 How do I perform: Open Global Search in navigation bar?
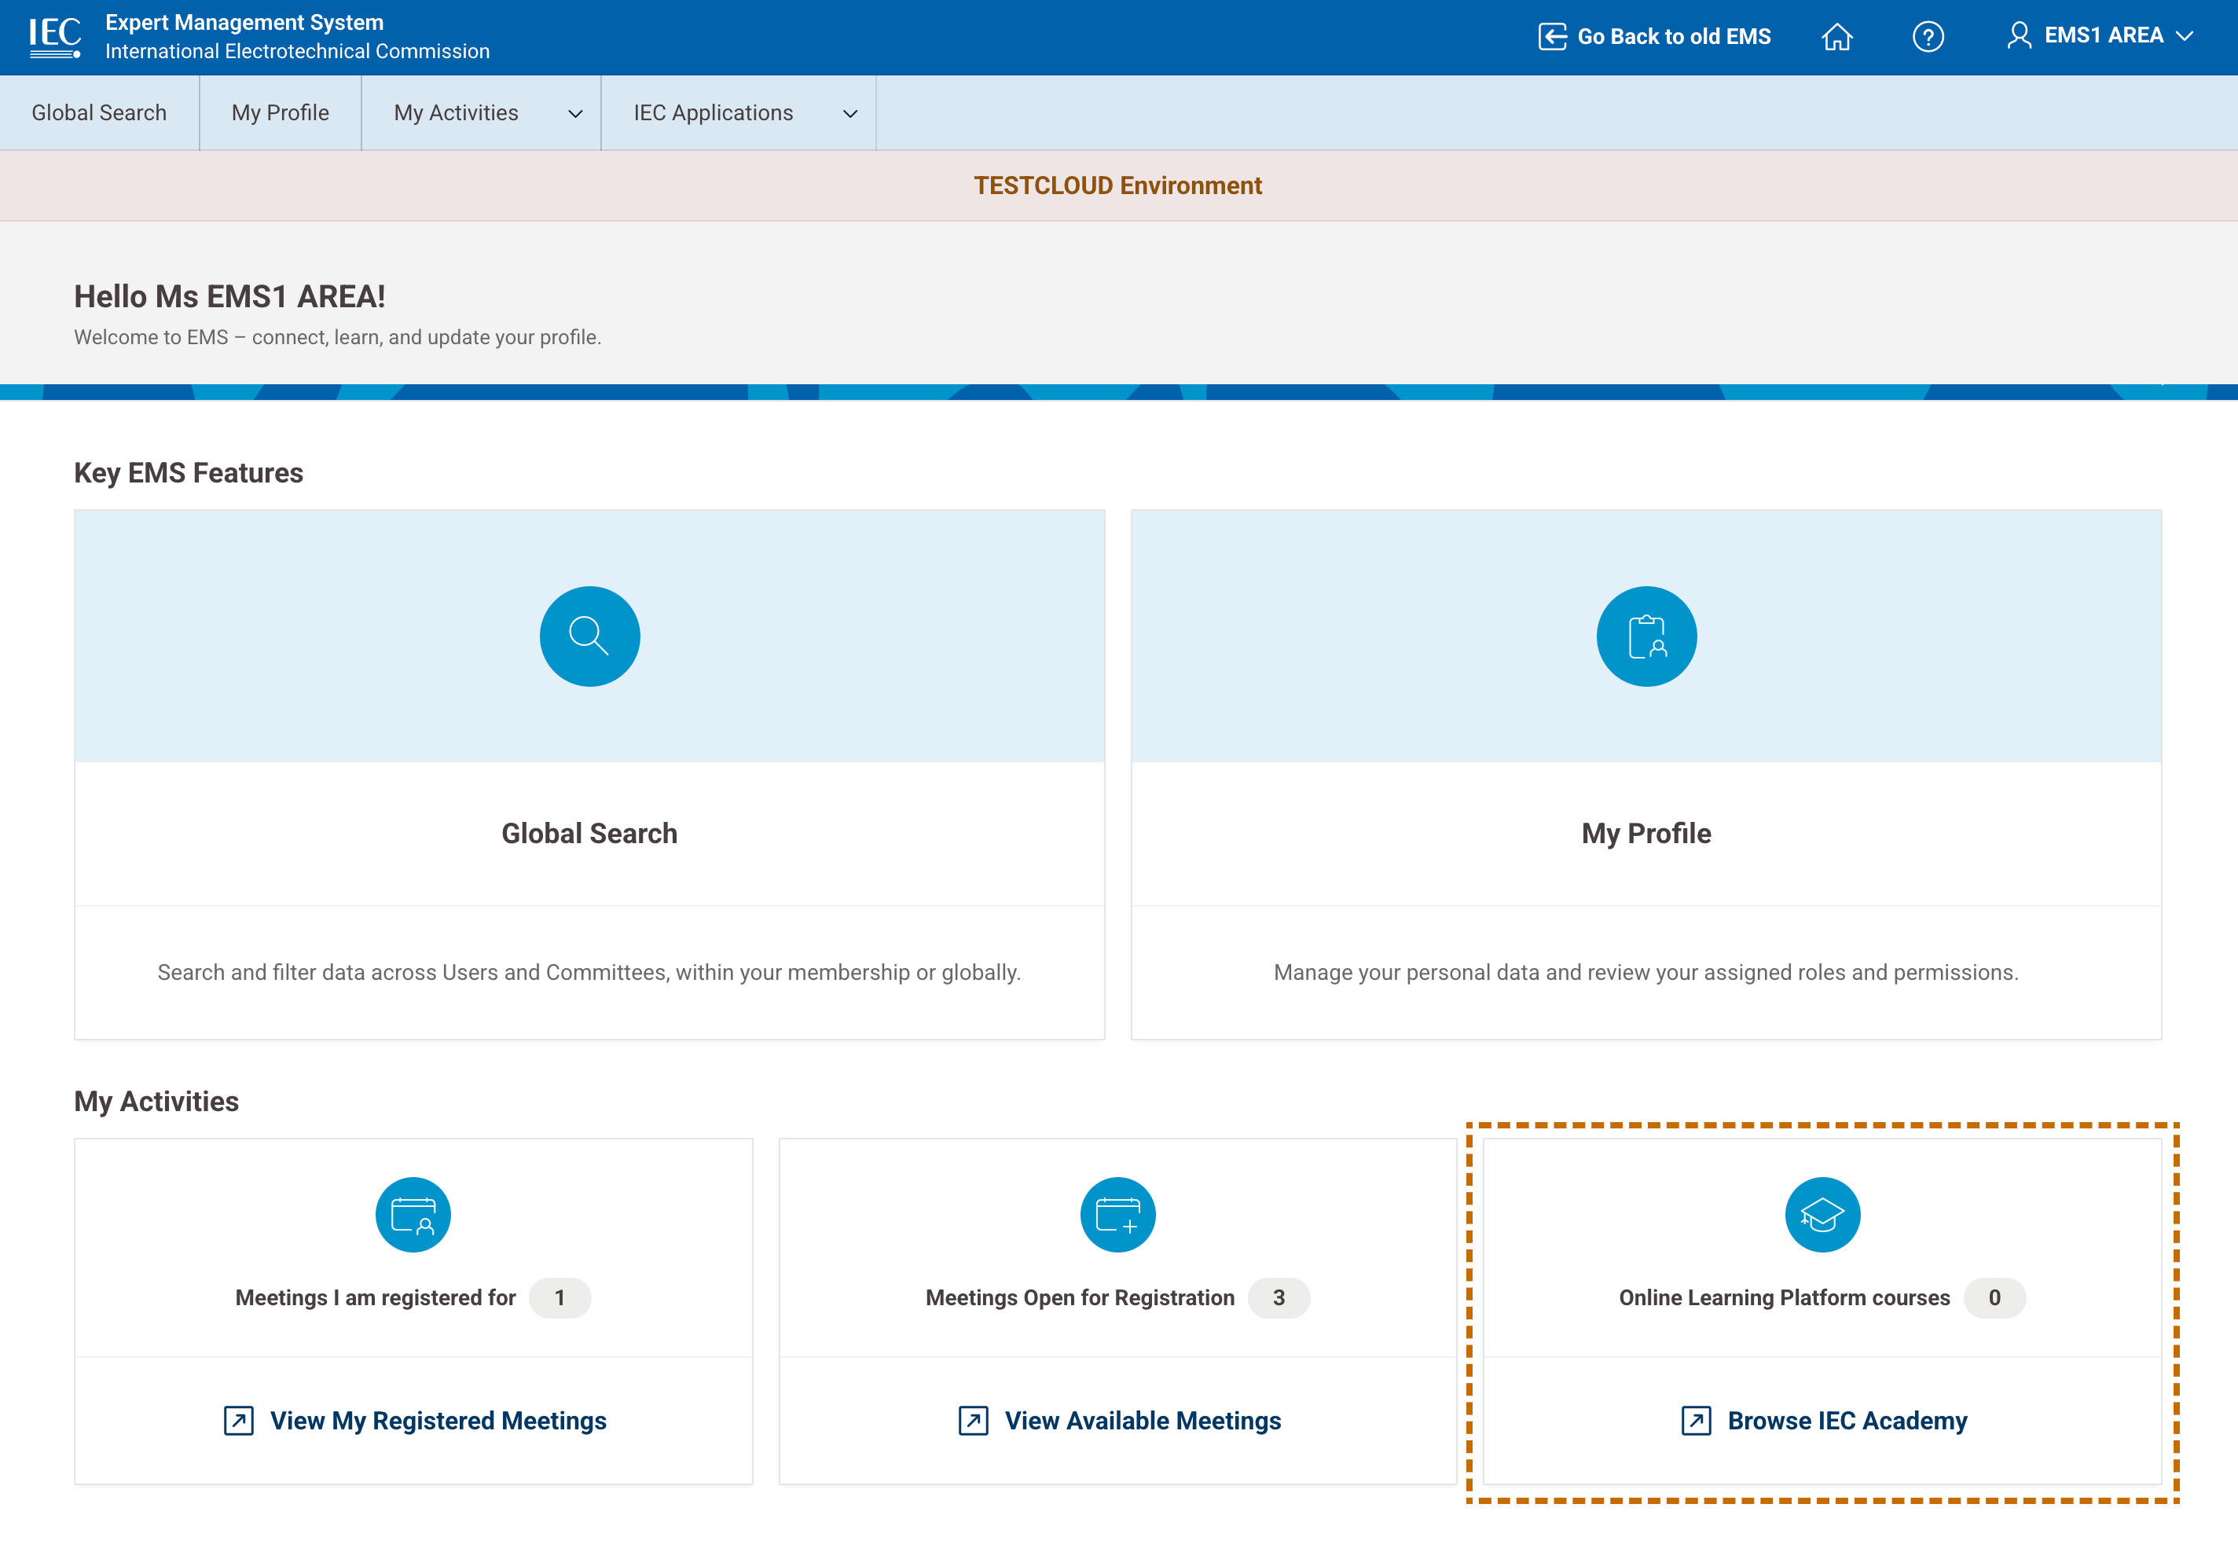[x=99, y=112]
